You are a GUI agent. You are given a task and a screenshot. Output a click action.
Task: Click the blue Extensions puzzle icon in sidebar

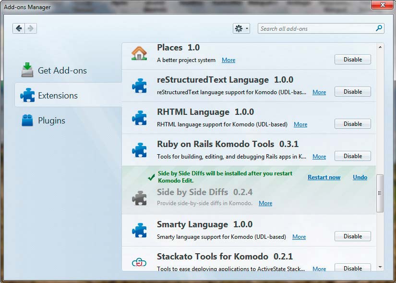point(27,95)
